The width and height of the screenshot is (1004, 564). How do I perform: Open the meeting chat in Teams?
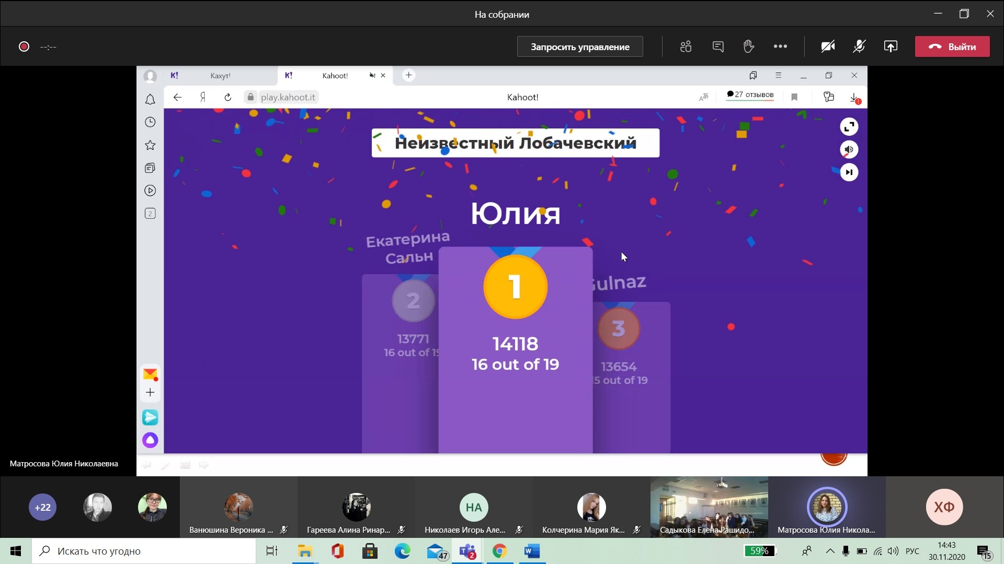click(x=718, y=46)
